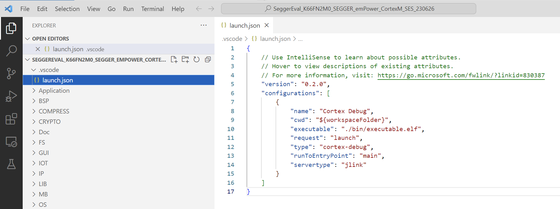Viewport: 560px width, 209px height.
Task: Open the Testing flask view
Action: tap(11, 164)
